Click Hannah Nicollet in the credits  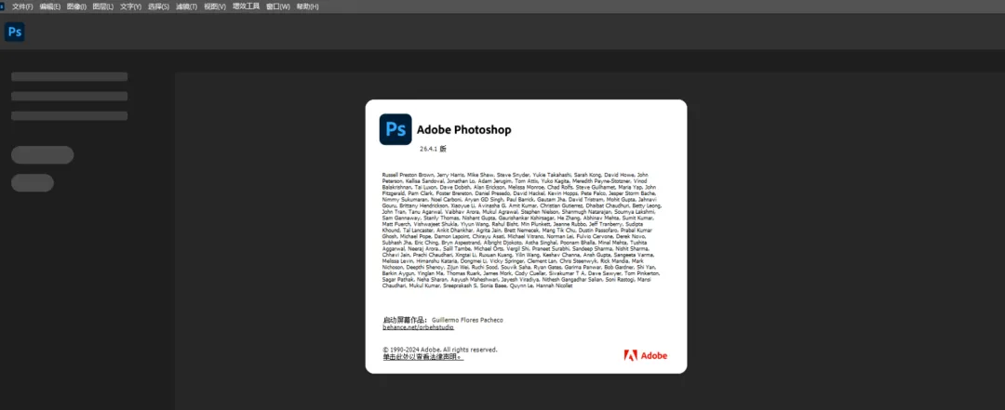(555, 285)
